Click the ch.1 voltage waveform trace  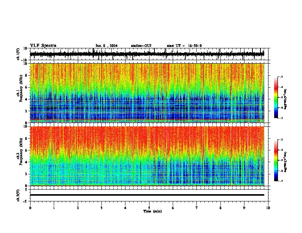(147, 54)
